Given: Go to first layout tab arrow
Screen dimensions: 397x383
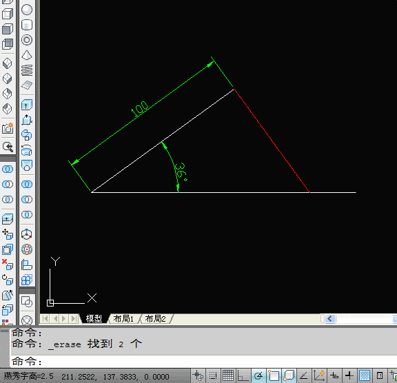Looking at the screenshot, I should point(45,318).
